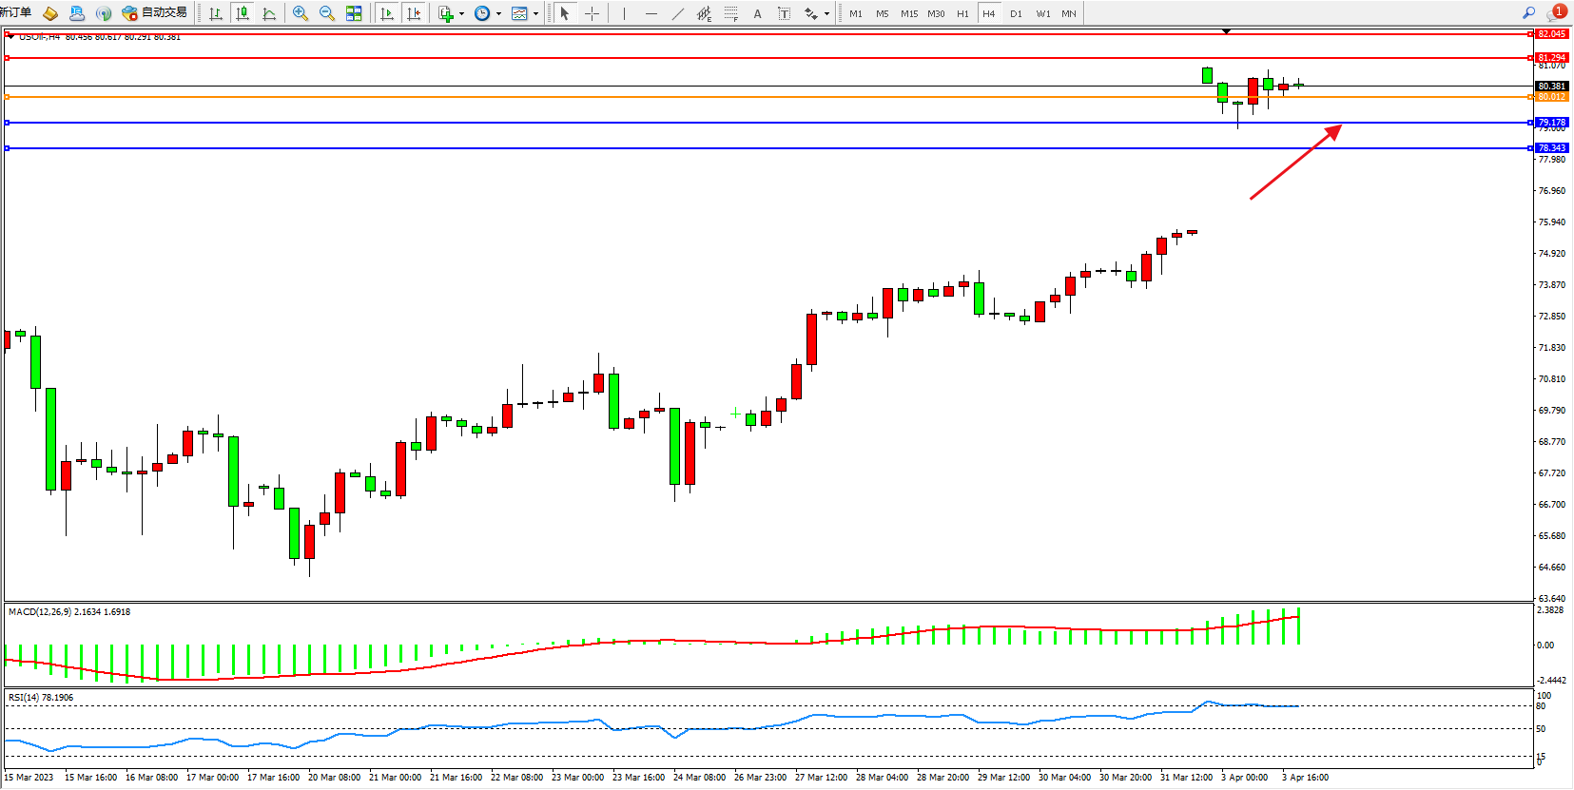Pick the draw trendline tool
1574x790 pixels.
point(677,13)
